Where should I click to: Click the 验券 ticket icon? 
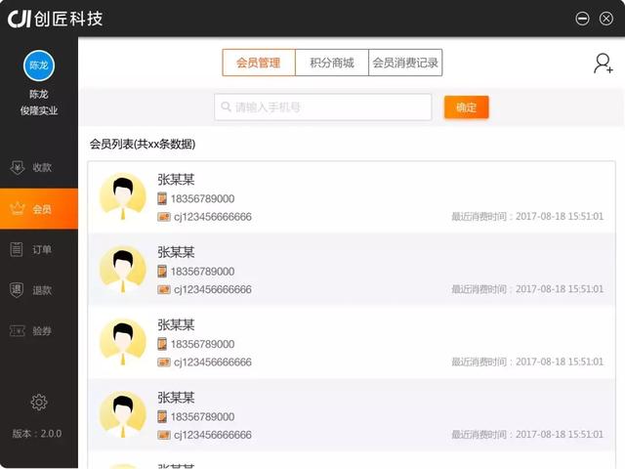point(18,330)
